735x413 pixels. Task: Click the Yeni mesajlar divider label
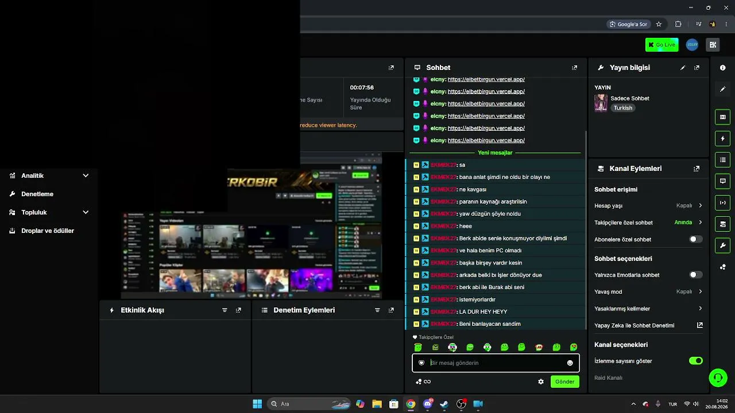pyautogui.click(x=495, y=153)
